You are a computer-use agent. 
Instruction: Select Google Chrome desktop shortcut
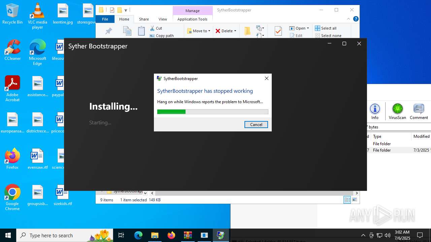(12, 198)
